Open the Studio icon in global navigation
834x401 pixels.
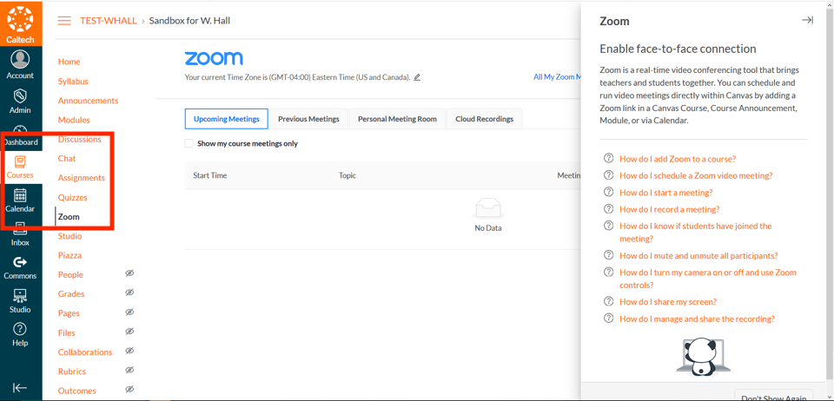[x=20, y=297]
